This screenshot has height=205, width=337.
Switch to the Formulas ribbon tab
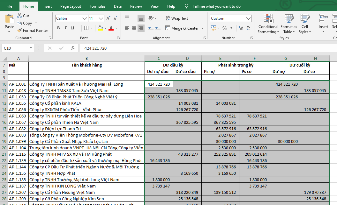pos(97,6)
